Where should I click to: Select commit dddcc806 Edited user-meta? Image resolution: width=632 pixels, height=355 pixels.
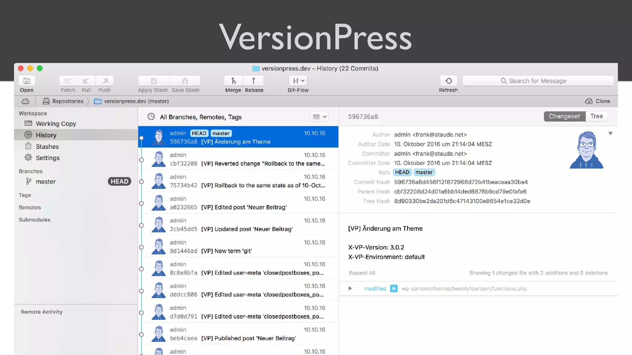238,290
